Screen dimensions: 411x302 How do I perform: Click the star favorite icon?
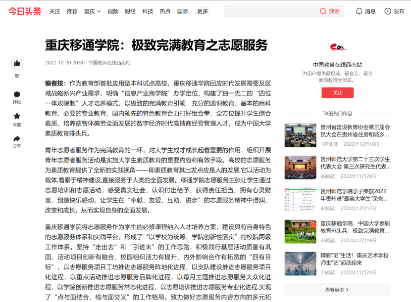coord(17,116)
